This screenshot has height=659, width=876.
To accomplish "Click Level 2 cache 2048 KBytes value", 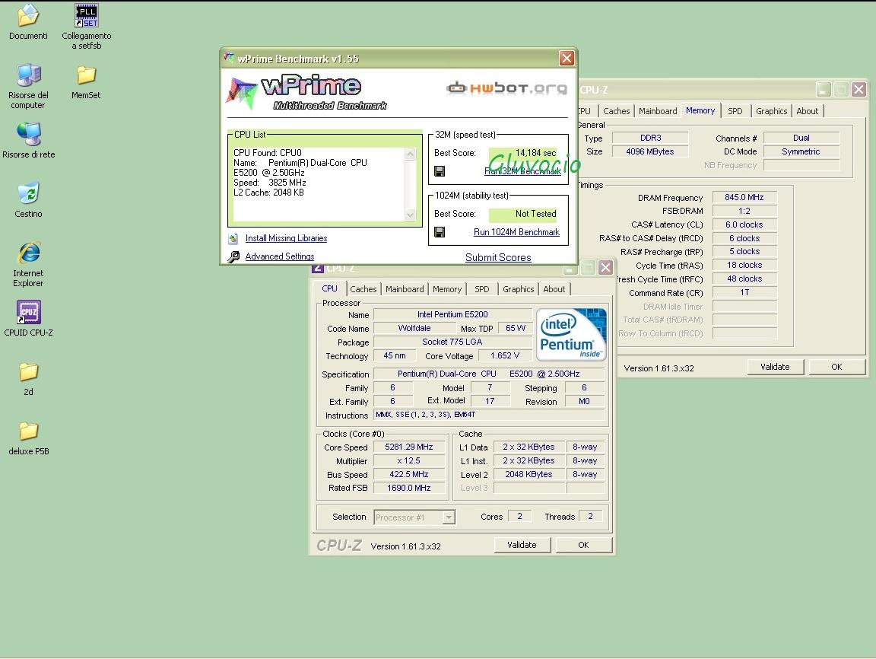I will click(528, 475).
